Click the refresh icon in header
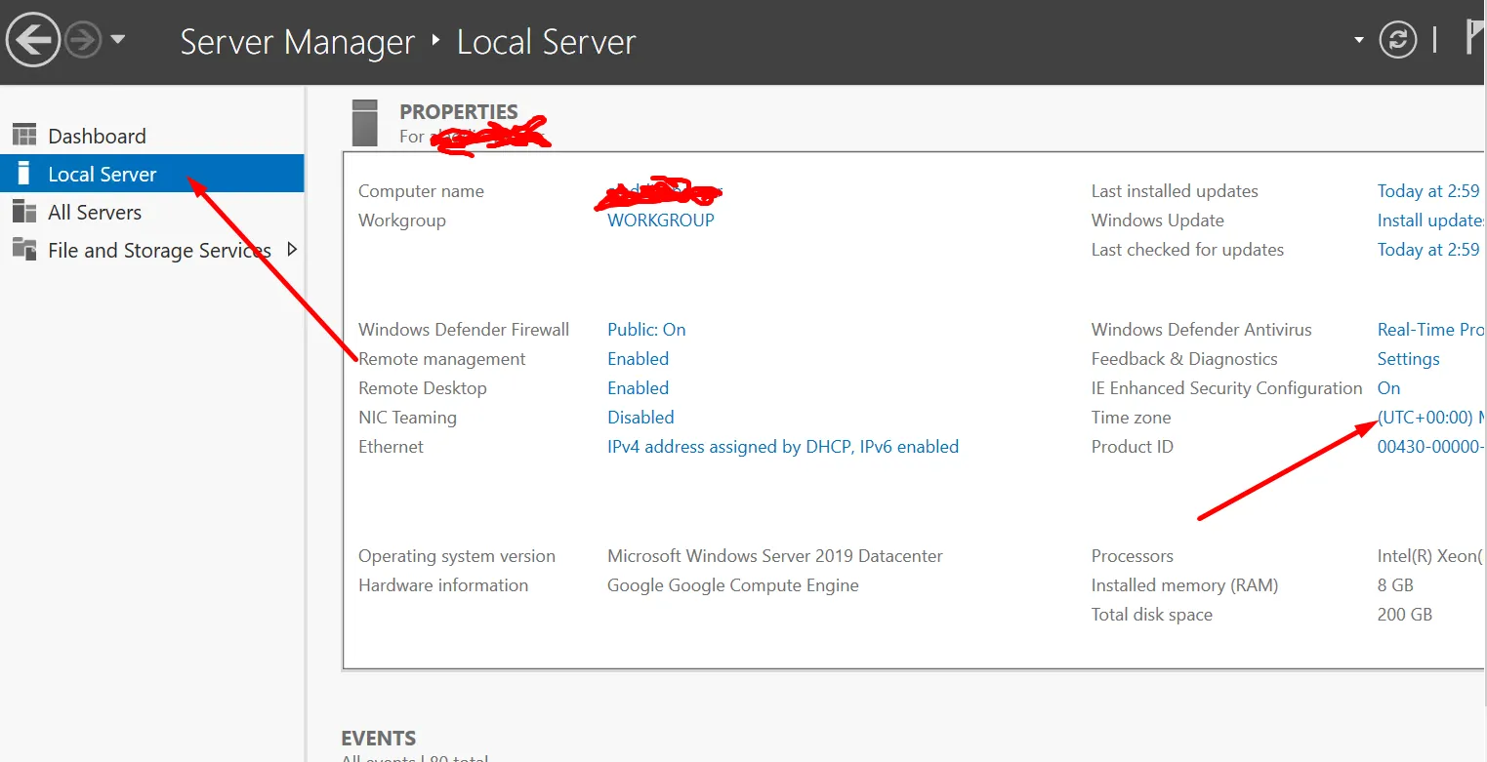The width and height of the screenshot is (1487, 762). coord(1397,40)
